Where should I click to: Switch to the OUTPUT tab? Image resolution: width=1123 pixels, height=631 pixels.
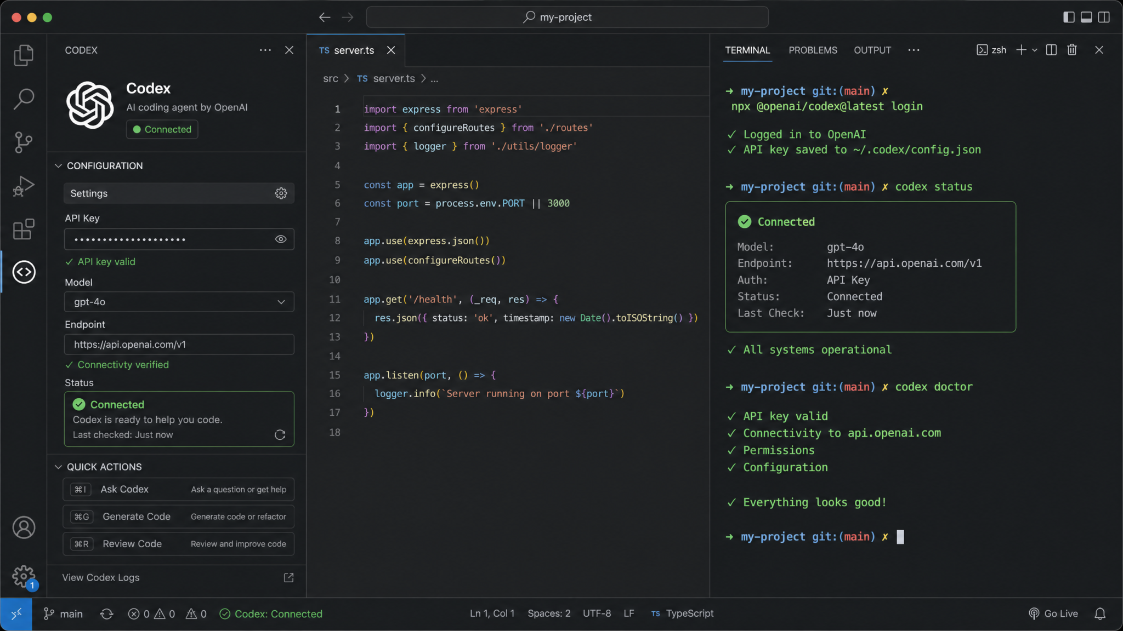(x=872, y=50)
